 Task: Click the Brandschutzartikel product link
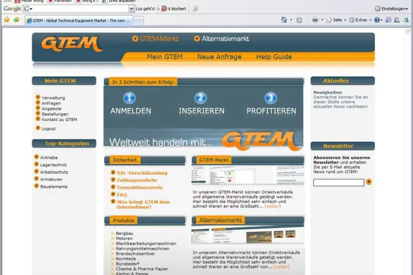point(135,254)
